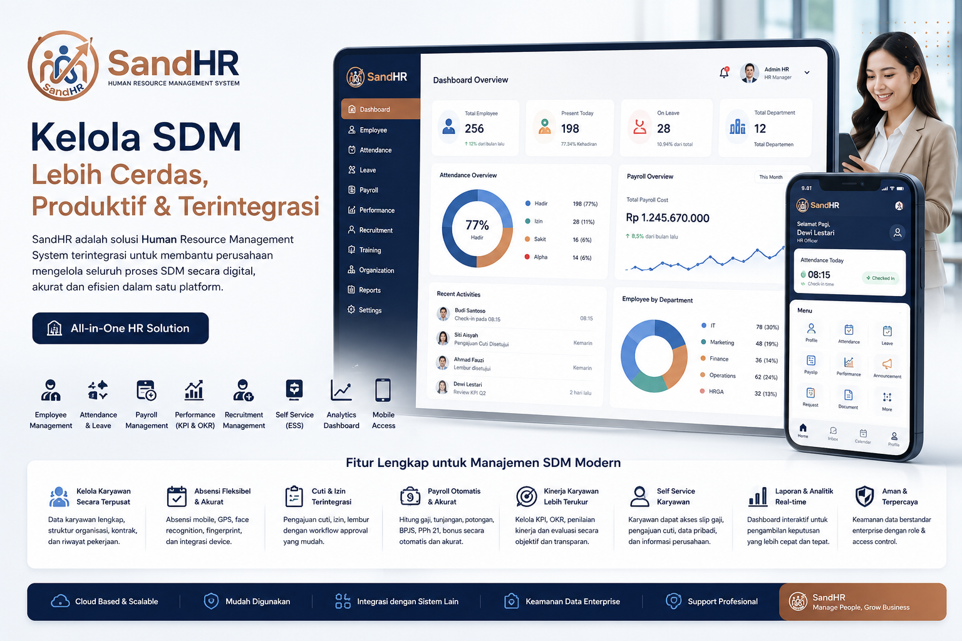
Task: Click the Mobile Access phone icon
Action: 383,390
